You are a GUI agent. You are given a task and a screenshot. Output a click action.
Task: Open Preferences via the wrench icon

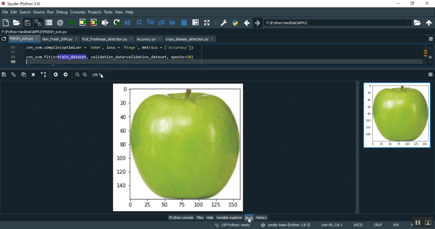tap(224, 23)
